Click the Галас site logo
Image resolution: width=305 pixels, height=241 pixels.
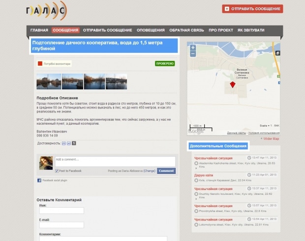tap(47, 10)
